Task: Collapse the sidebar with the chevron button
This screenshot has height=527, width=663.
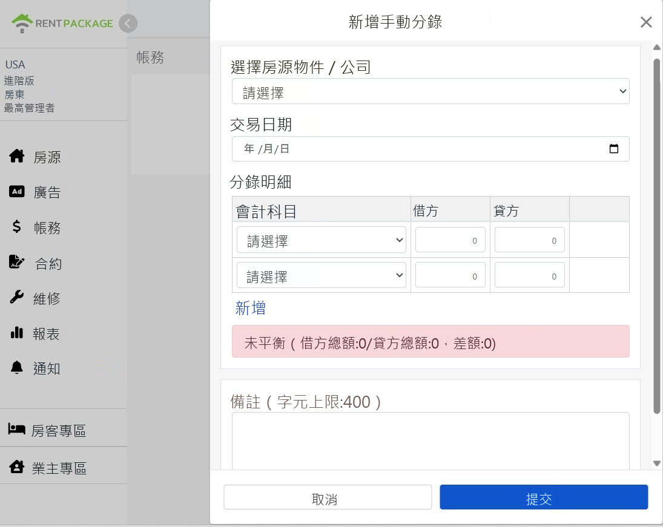Action: click(x=128, y=24)
